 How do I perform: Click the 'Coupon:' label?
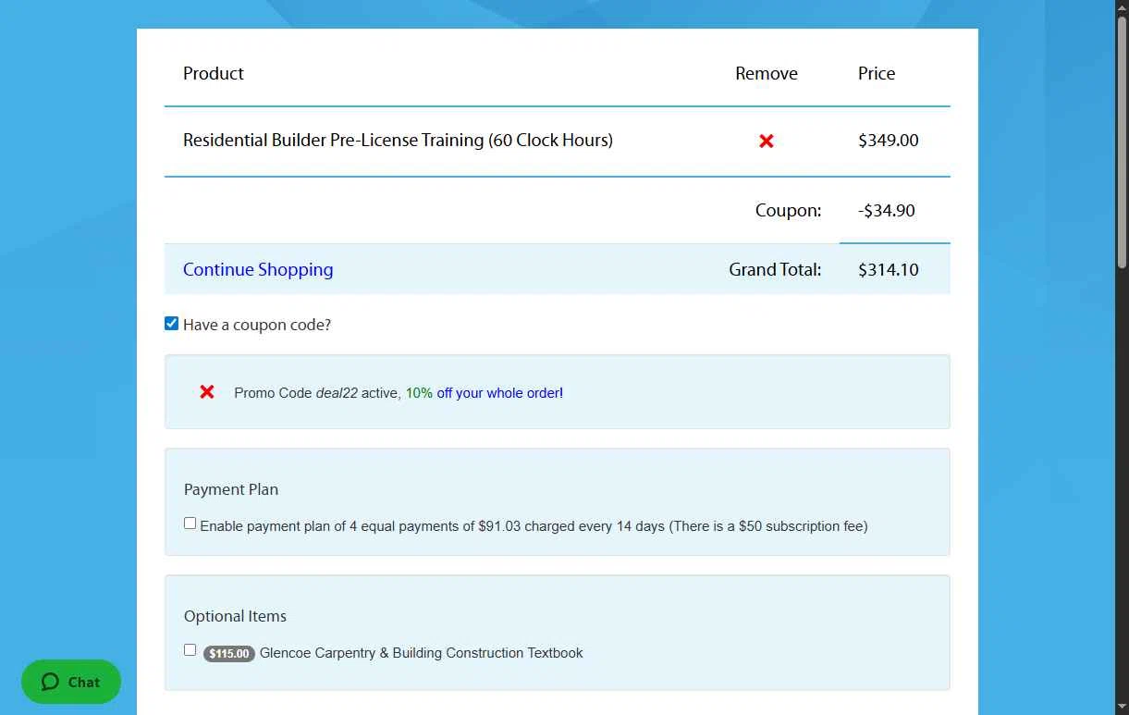coord(788,211)
